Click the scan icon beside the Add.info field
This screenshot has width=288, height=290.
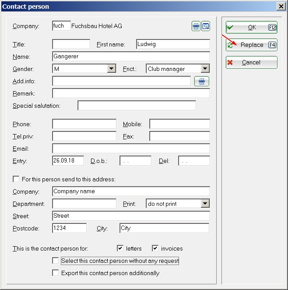click(x=202, y=81)
